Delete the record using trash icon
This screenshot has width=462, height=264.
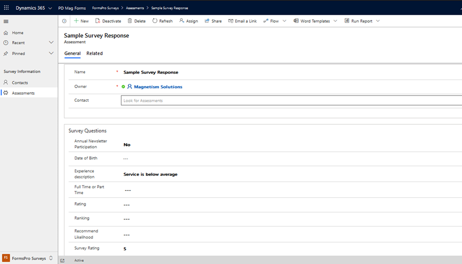click(x=130, y=21)
